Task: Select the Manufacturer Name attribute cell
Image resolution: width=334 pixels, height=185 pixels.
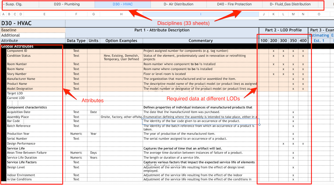Action: [36, 79]
